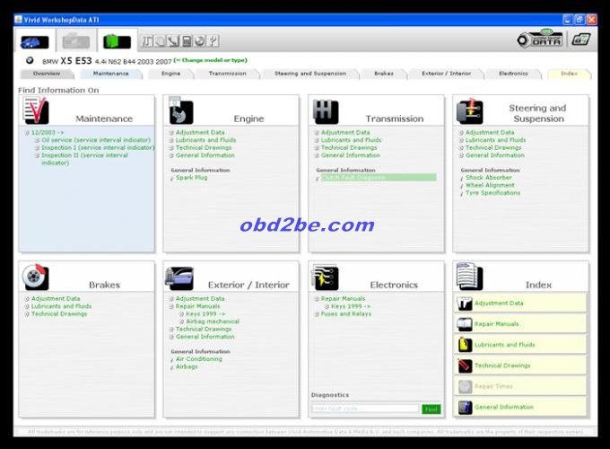Click the yellow oil can Lubricants icon
Image resolution: width=610 pixels, height=449 pixels.
465,345
